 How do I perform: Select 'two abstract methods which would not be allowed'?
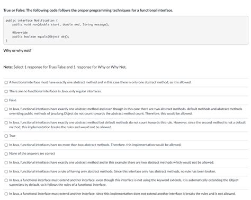pos(6,163)
